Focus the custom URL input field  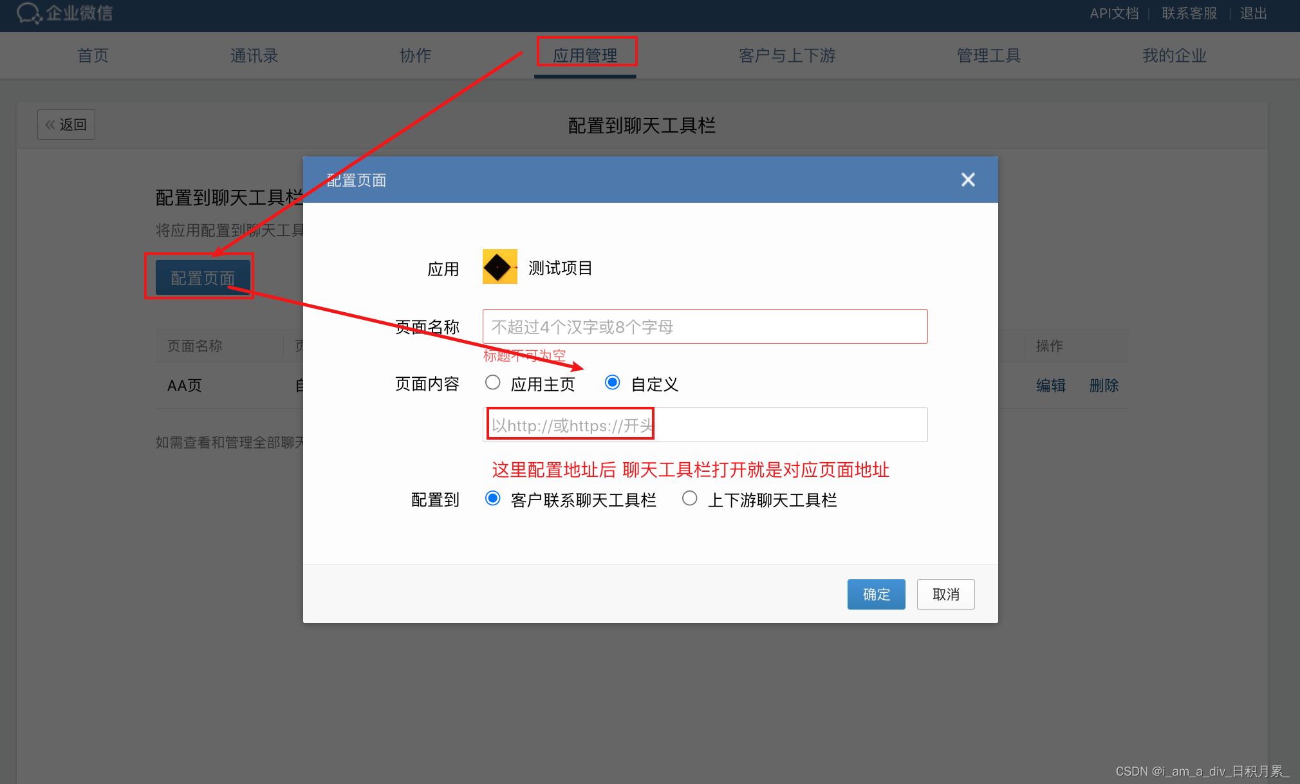705,425
